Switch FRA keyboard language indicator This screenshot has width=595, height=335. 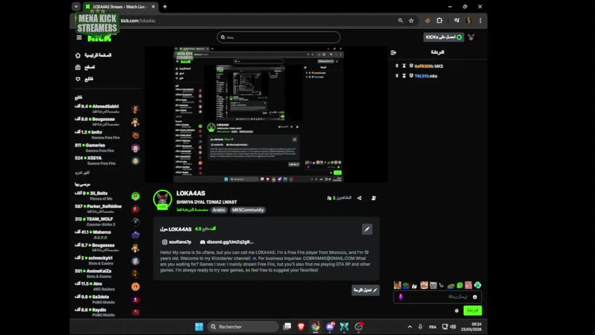coord(433,327)
